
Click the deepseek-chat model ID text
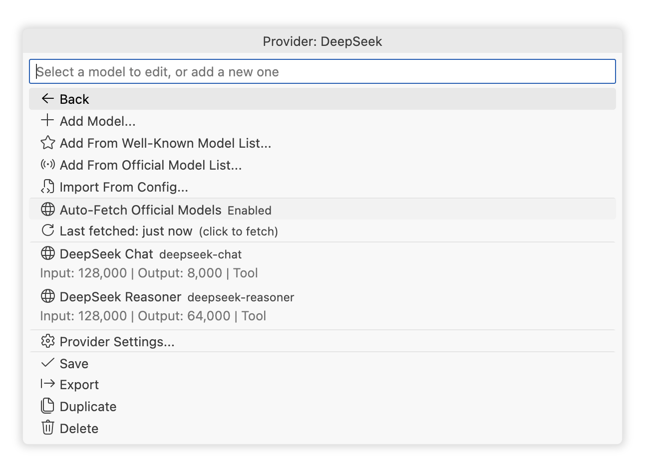coord(200,254)
